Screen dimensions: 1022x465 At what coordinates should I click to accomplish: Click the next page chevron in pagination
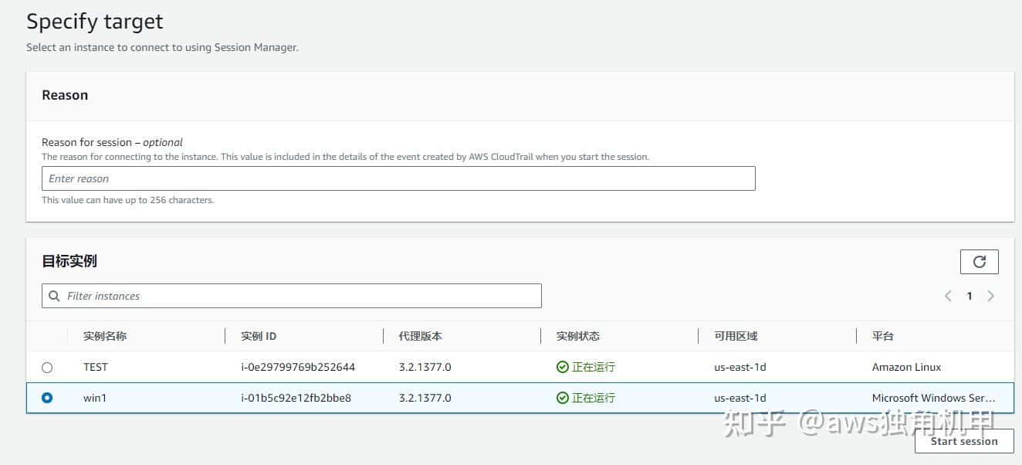pyautogui.click(x=991, y=296)
